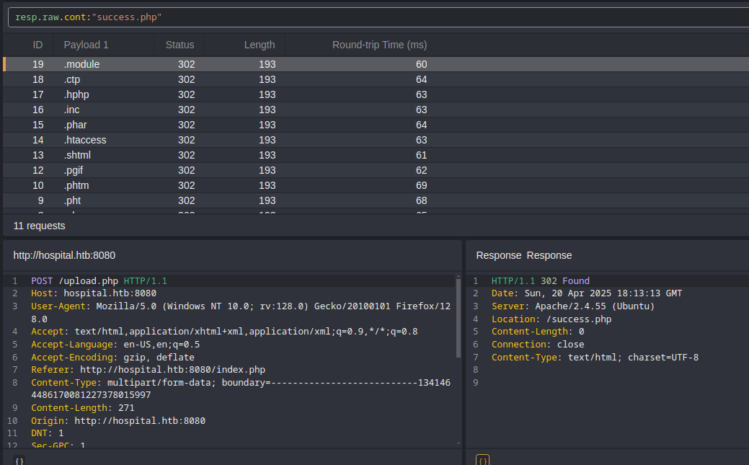Click the http://hospital.htb:8080 request header
749x465 pixels.
64,256
